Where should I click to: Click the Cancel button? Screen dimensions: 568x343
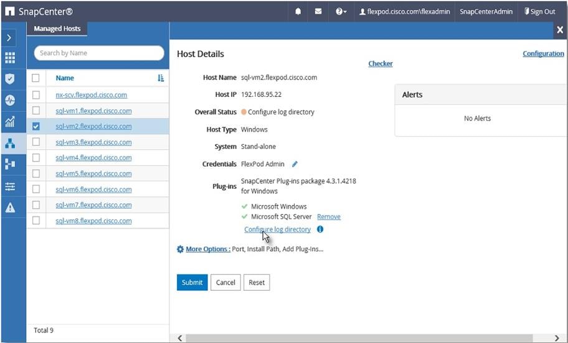[x=225, y=282]
